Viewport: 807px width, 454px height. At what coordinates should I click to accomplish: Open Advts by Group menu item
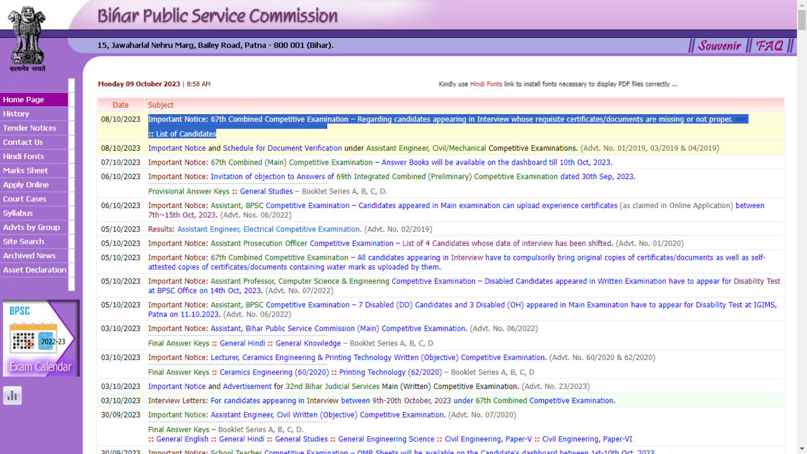pos(34,228)
